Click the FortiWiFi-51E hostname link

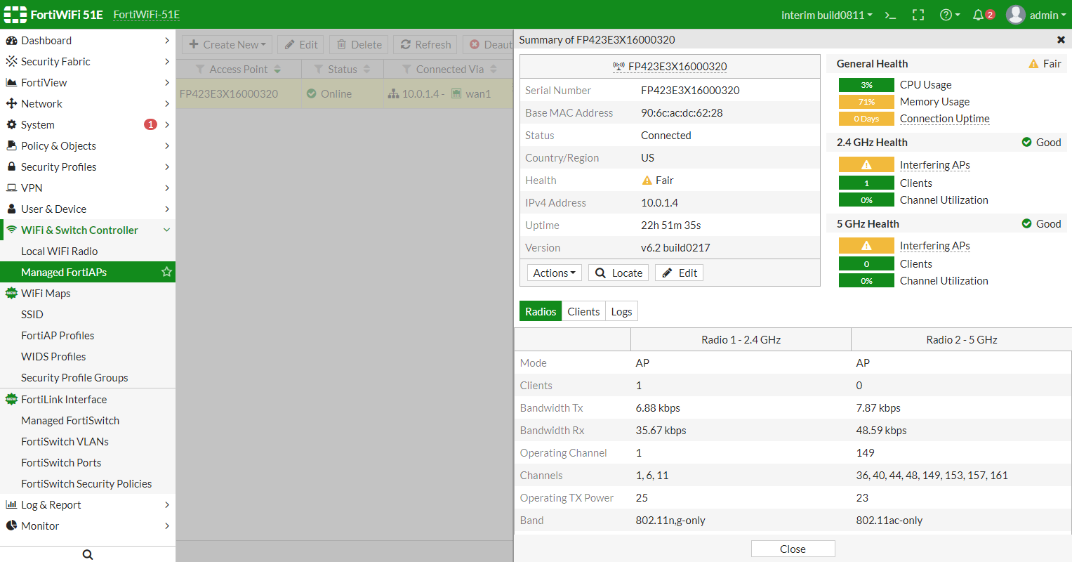coord(147,15)
